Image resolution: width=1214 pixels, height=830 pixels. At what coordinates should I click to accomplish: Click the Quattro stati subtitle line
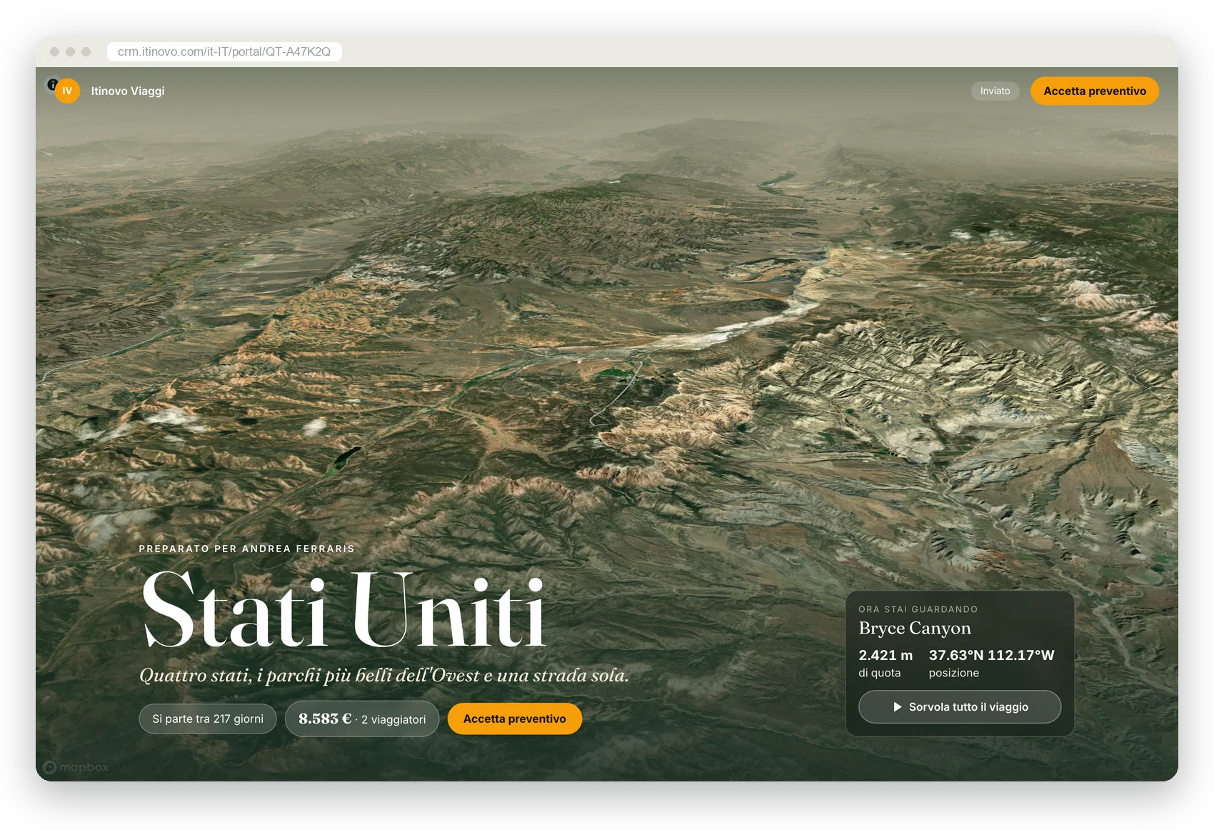pos(384,675)
